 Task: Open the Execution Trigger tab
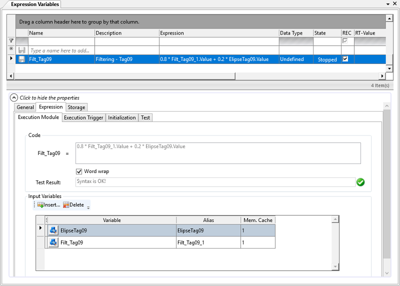(x=83, y=117)
